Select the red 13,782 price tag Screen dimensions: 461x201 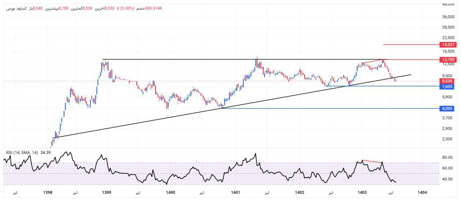pos(448,59)
